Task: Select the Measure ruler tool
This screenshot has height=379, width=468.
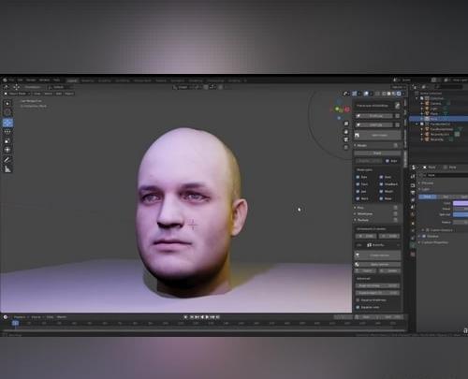Action: point(7,169)
